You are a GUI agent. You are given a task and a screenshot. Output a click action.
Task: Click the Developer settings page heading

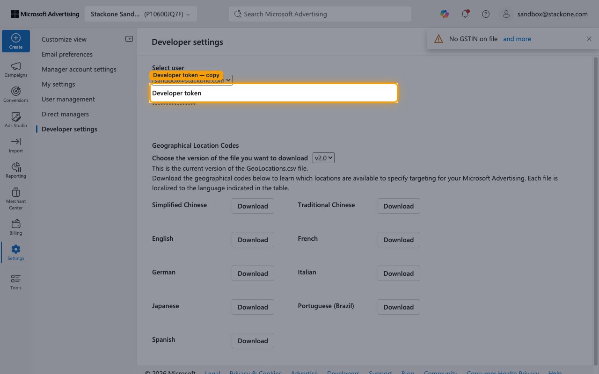(187, 42)
